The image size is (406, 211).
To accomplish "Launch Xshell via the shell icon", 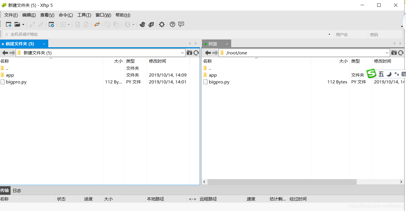I will click(x=142, y=24).
